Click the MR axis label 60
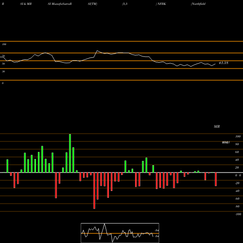The width and height of the screenshot is (243, 243). pyautogui.click(x=237, y=152)
